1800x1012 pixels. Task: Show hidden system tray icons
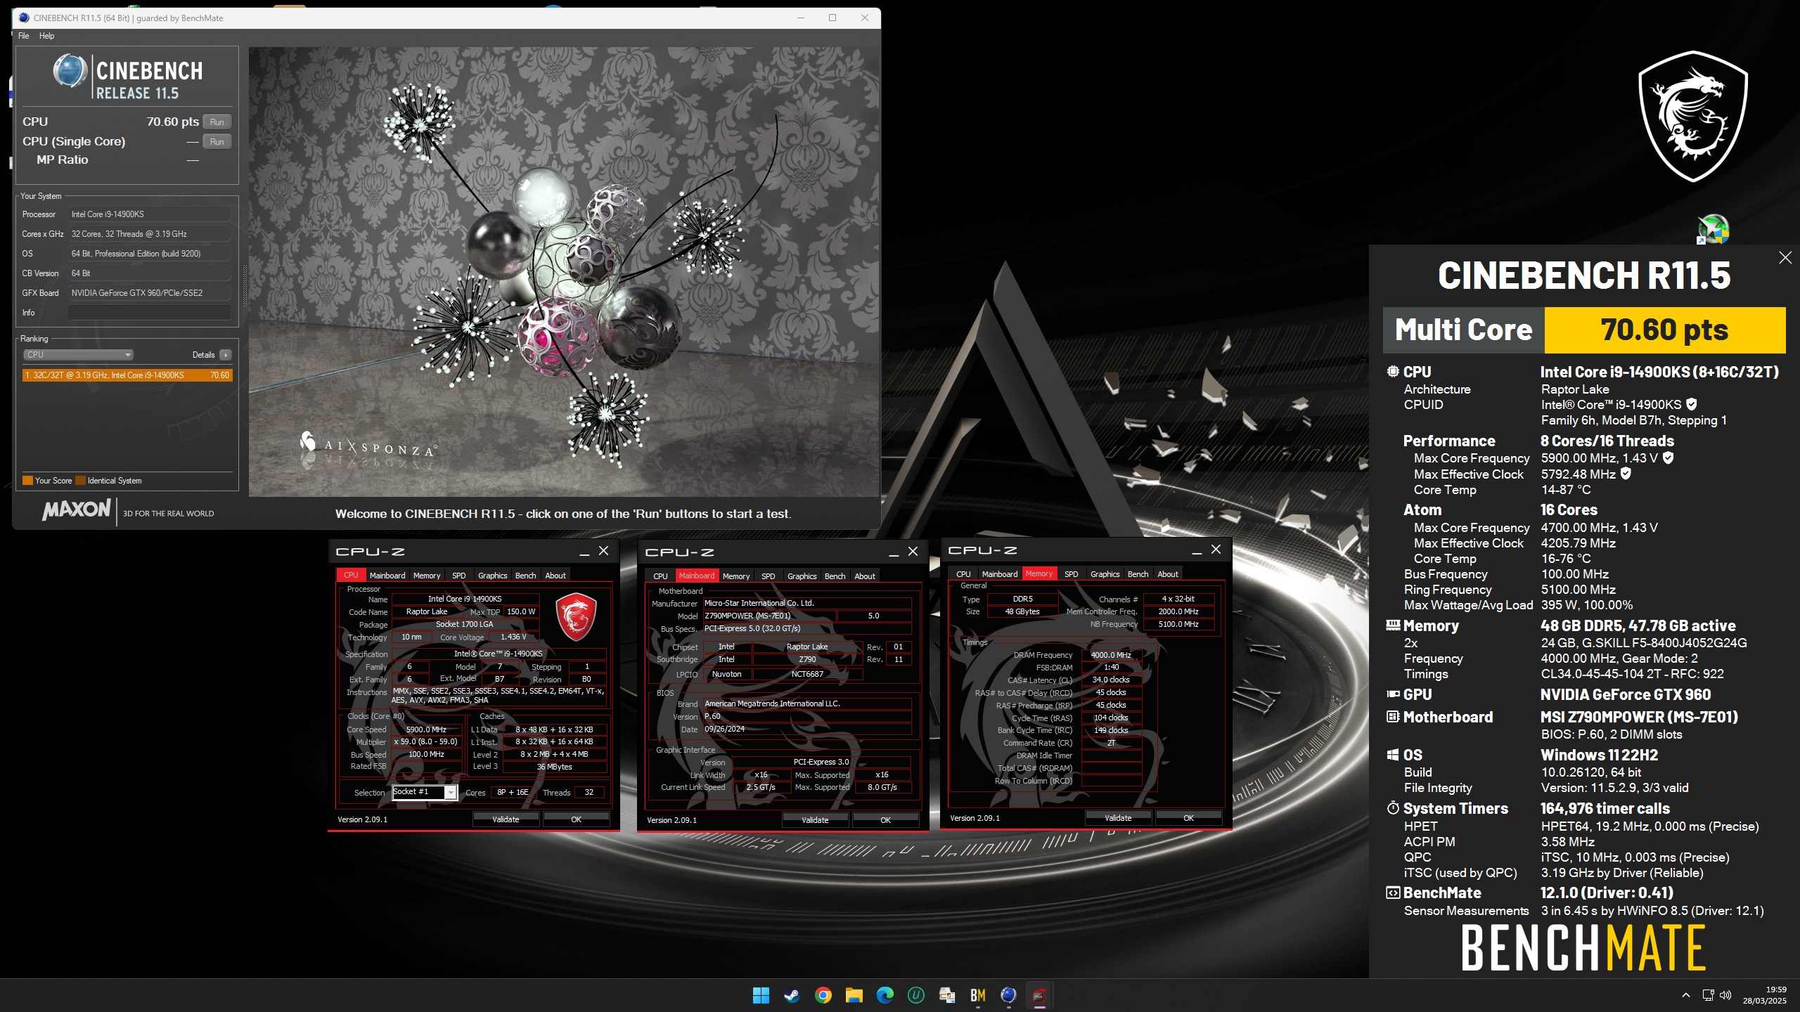(1685, 995)
